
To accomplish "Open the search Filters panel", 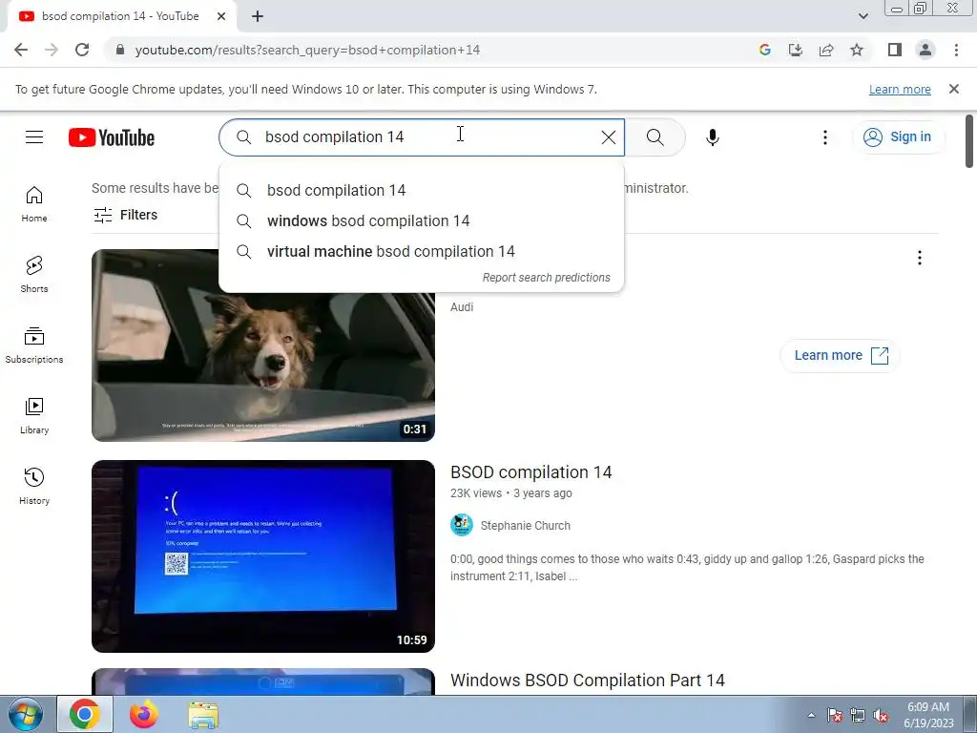I will pos(125,215).
